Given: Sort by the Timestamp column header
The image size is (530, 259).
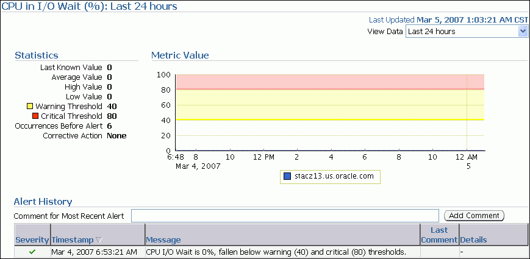Looking at the screenshot, I should pyautogui.click(x=73, y=240).
